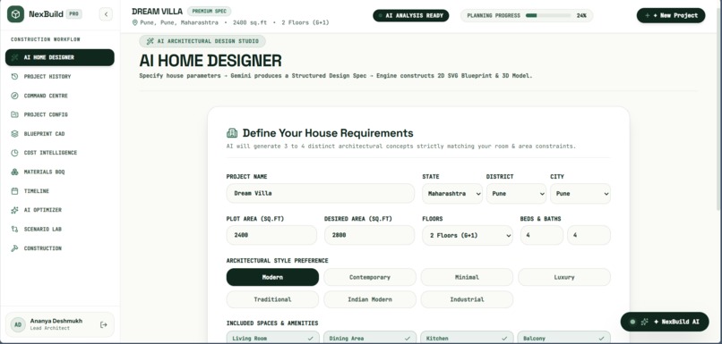The height and width of the screenshot is (344, 722).
Task: Click the Dream Villa project title in header
Action: tap(157, 12)
